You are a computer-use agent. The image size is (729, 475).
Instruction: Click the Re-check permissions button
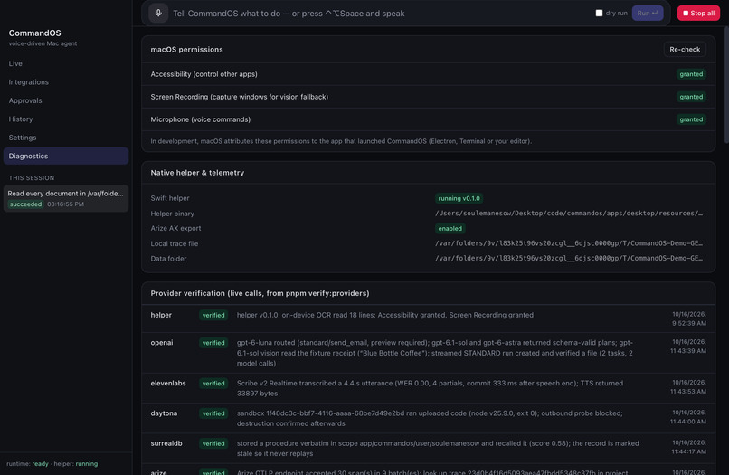click(x=685, y=50)
